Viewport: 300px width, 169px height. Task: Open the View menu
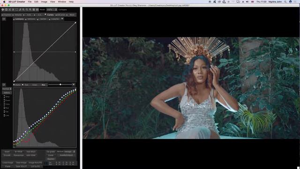click(x=52, y=2)
